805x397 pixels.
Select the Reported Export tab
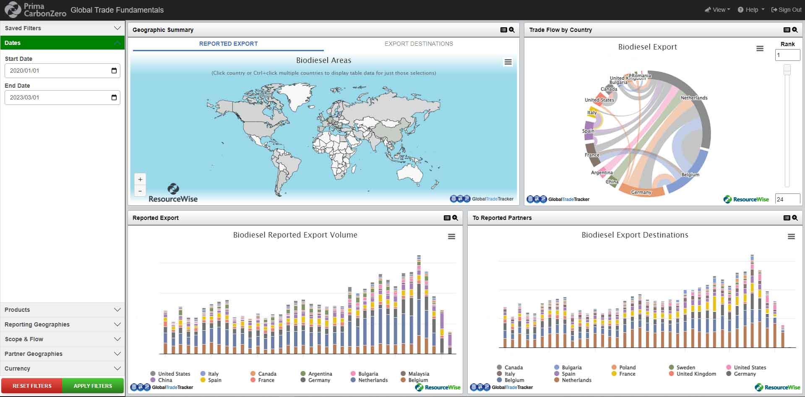[228, 44]
